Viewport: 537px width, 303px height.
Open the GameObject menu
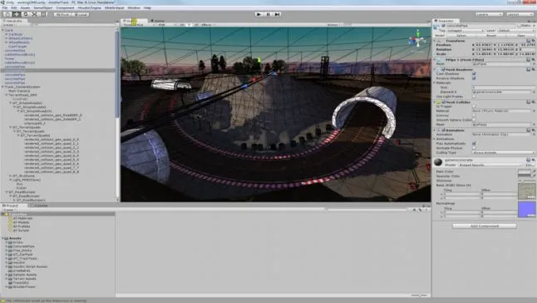(43, 7)
